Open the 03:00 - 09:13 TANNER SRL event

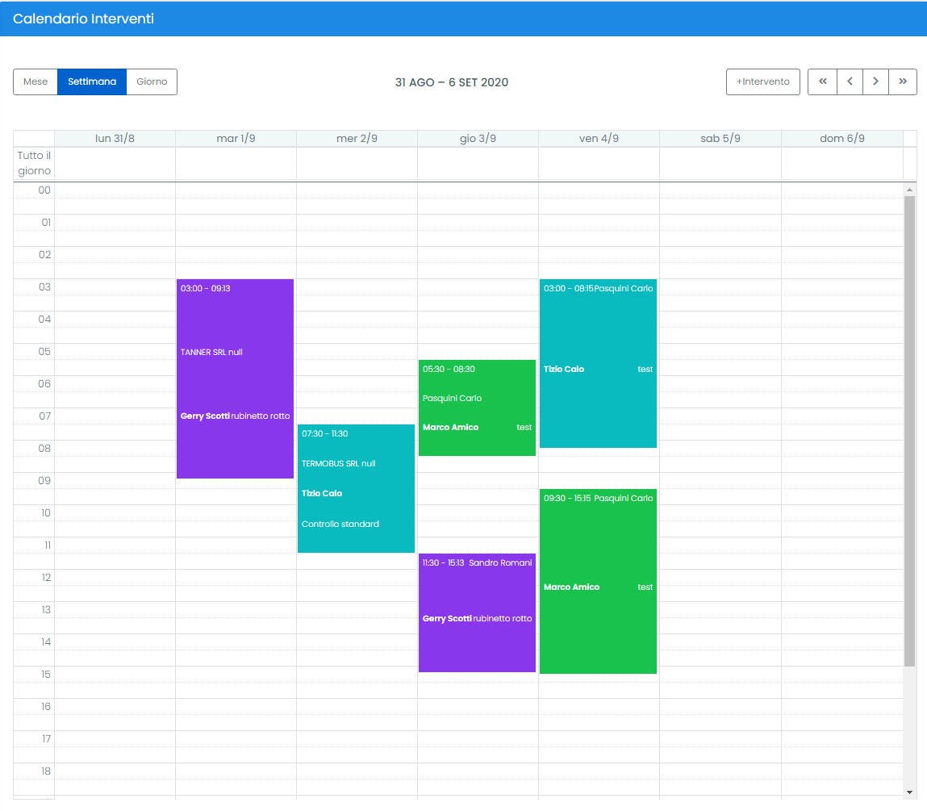[x=236, y=378]
